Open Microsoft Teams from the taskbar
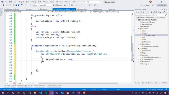 (57, 93)
